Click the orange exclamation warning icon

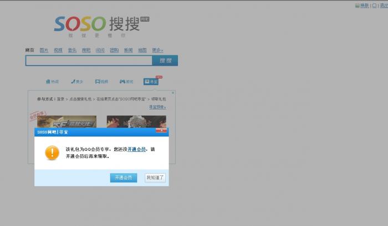[52, 153]
